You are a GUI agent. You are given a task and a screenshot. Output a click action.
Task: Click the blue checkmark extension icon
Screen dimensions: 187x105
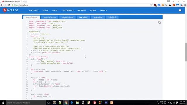tap(159, 5)
